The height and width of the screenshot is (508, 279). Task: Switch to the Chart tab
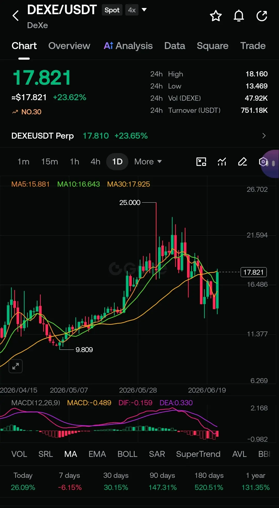[24, 46]
